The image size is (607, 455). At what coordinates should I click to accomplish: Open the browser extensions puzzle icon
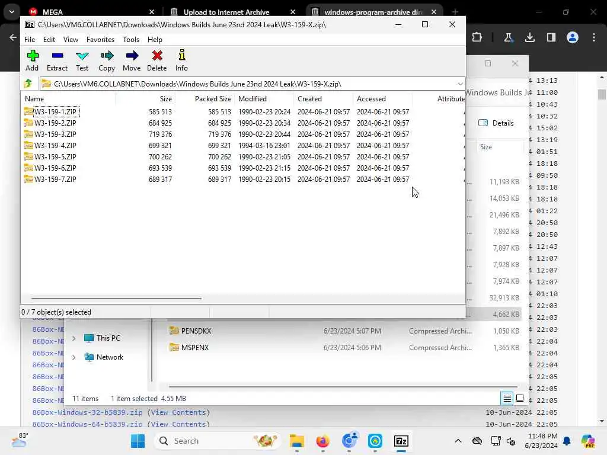tap(477, 37)
